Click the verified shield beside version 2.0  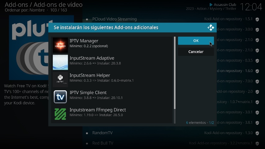coord(257,92)
